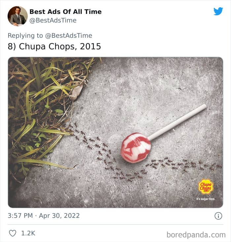Click the @BestAdsTime handle below the display name
This screenshot has width=231, height=242.
pyautogui.click(x=53, y=21)
